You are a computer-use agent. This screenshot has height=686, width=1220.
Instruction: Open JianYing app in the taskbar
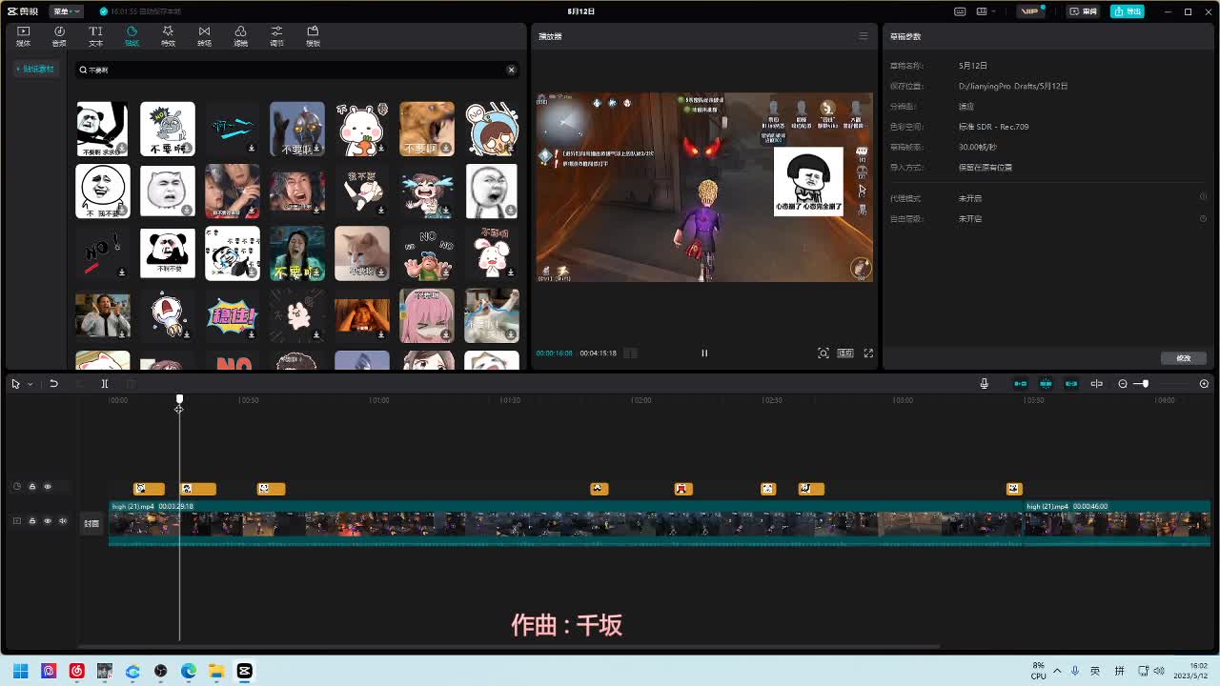click(x=245, y=671)
